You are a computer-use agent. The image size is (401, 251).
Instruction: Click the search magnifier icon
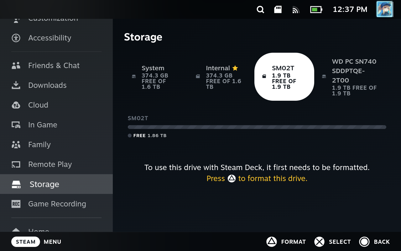pos(260,10)
